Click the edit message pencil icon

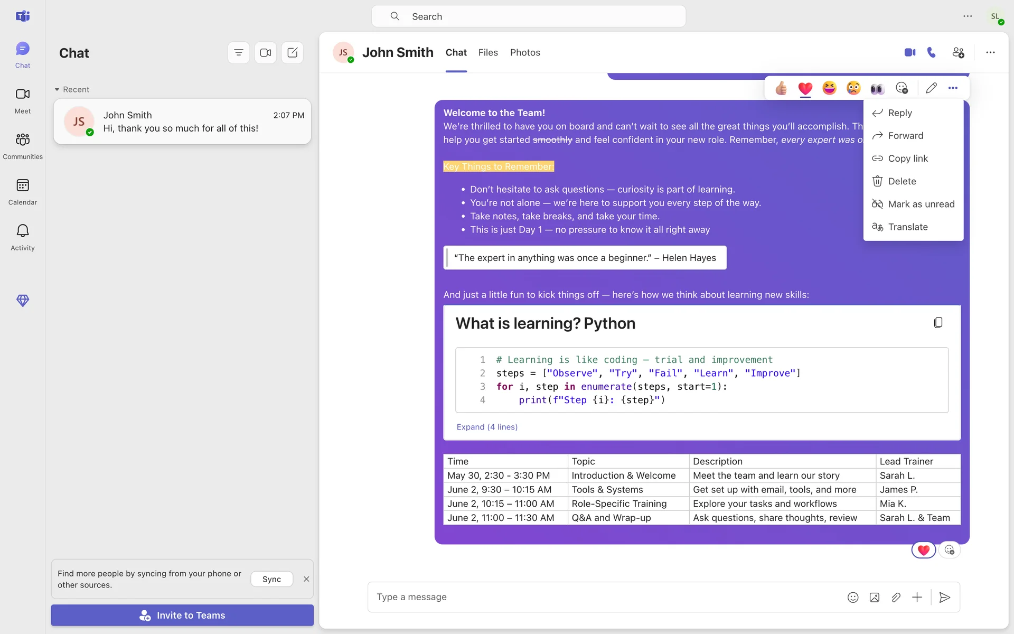[x=931, y=88]
